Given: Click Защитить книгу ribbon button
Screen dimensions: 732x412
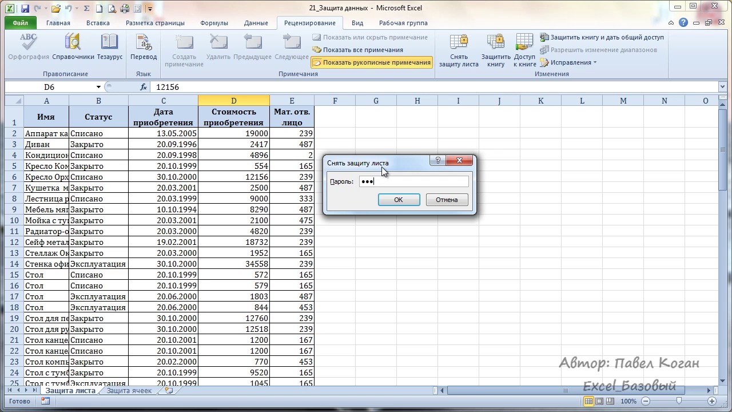Looking at the screenshot, I should [496, 50].
